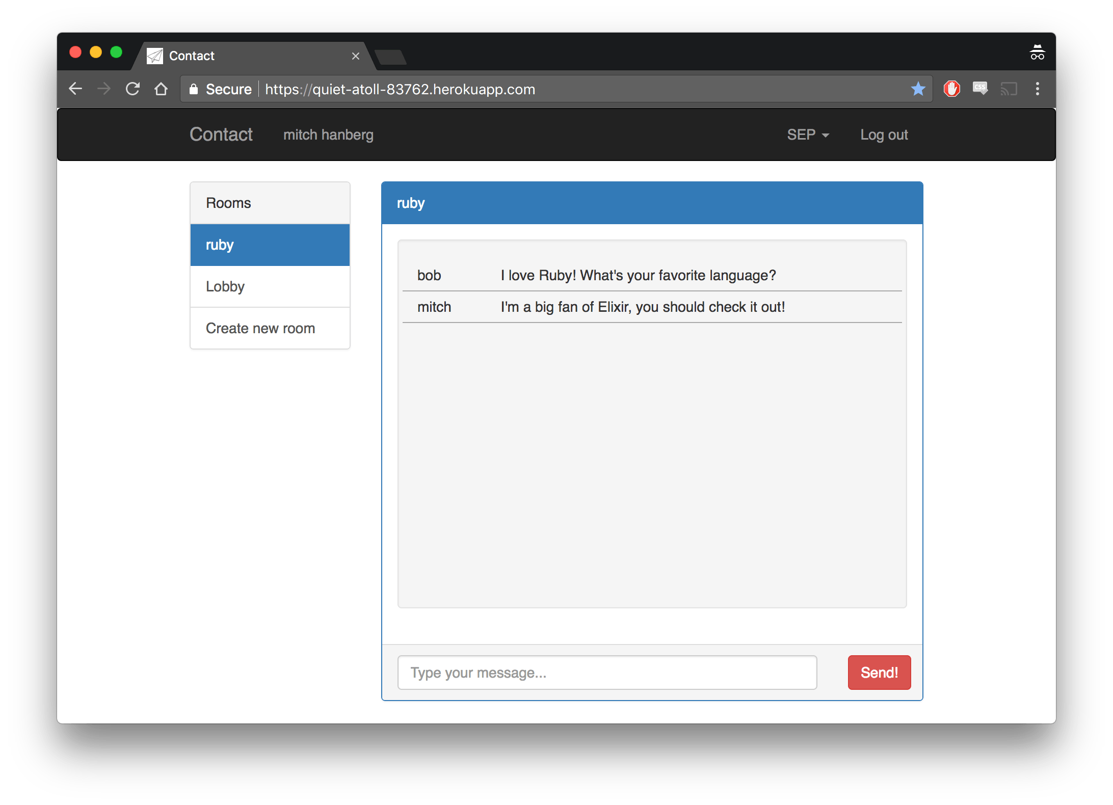Click the browser forward arrow

(x=104, y=89)
